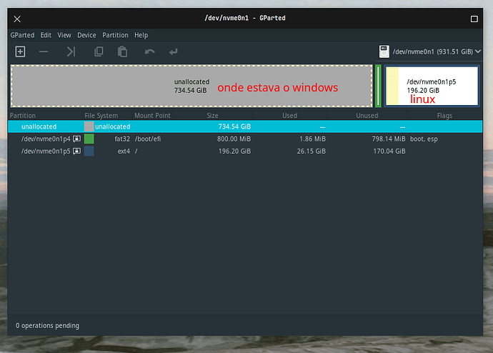Click the Apply all operations icon
Screen dimensions: 493x353
tap(173, 51)
